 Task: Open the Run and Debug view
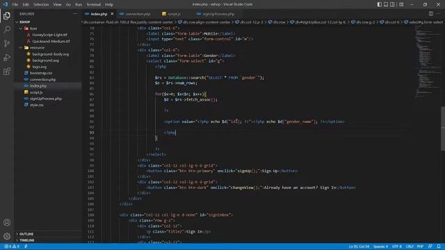7,57
